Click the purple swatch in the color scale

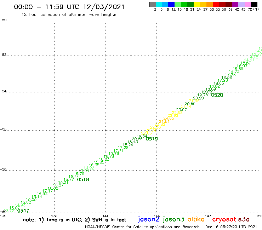point(235,4)
